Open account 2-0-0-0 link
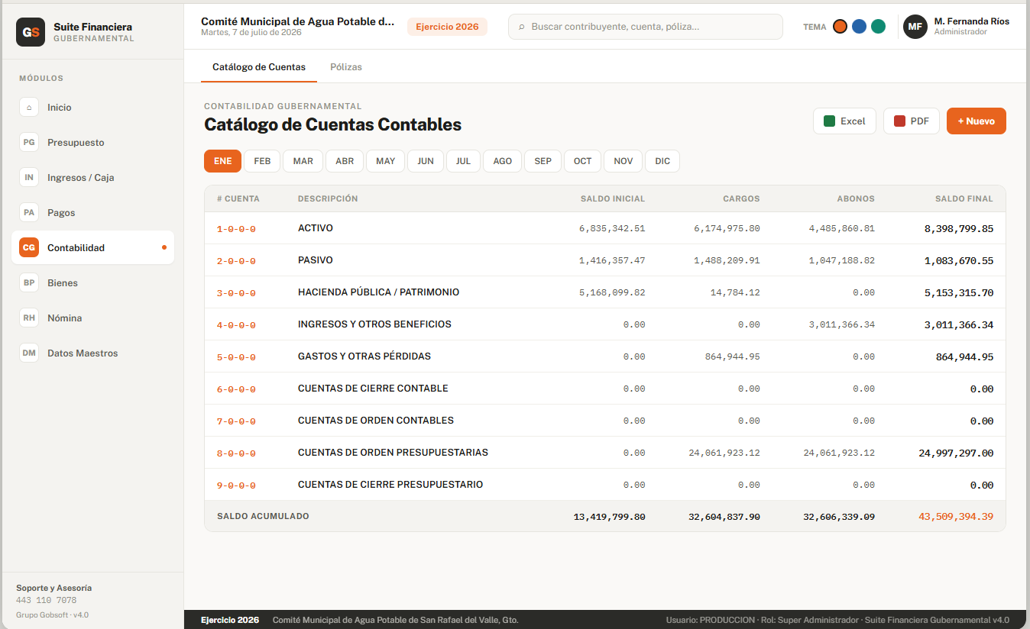 [236, 261]
